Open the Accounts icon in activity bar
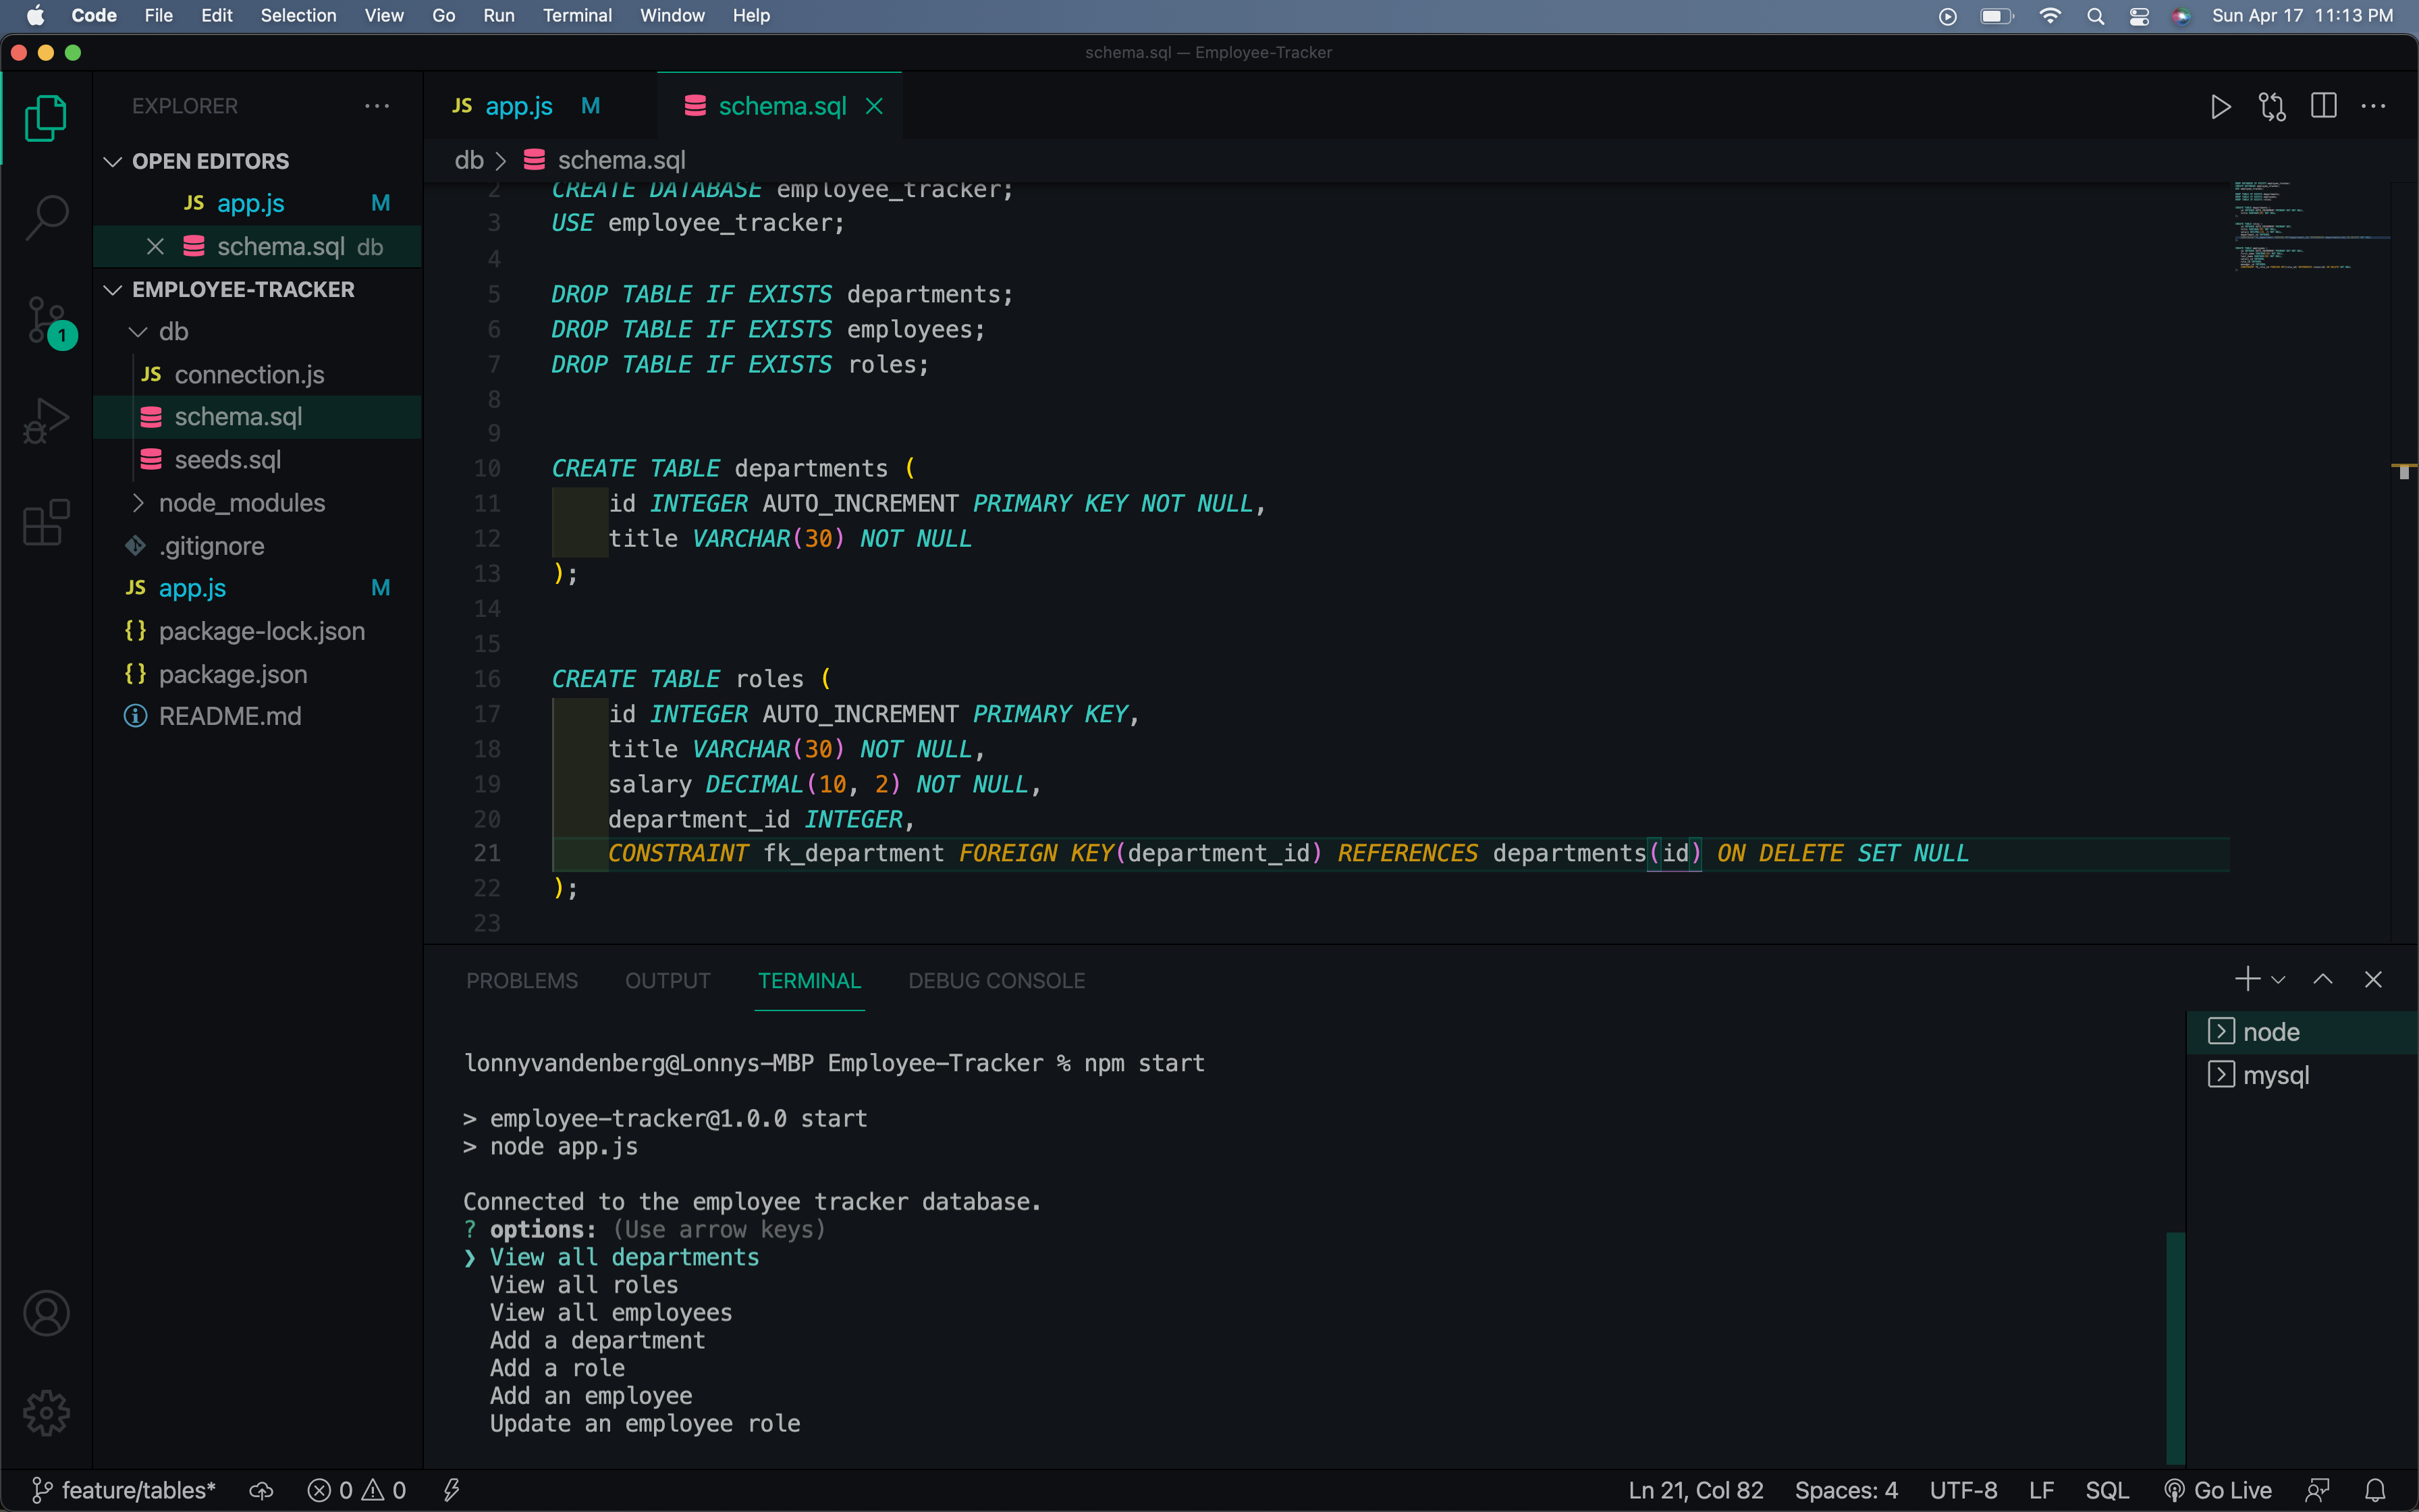This screenshot has height=1512, width=2419. 46,1313
